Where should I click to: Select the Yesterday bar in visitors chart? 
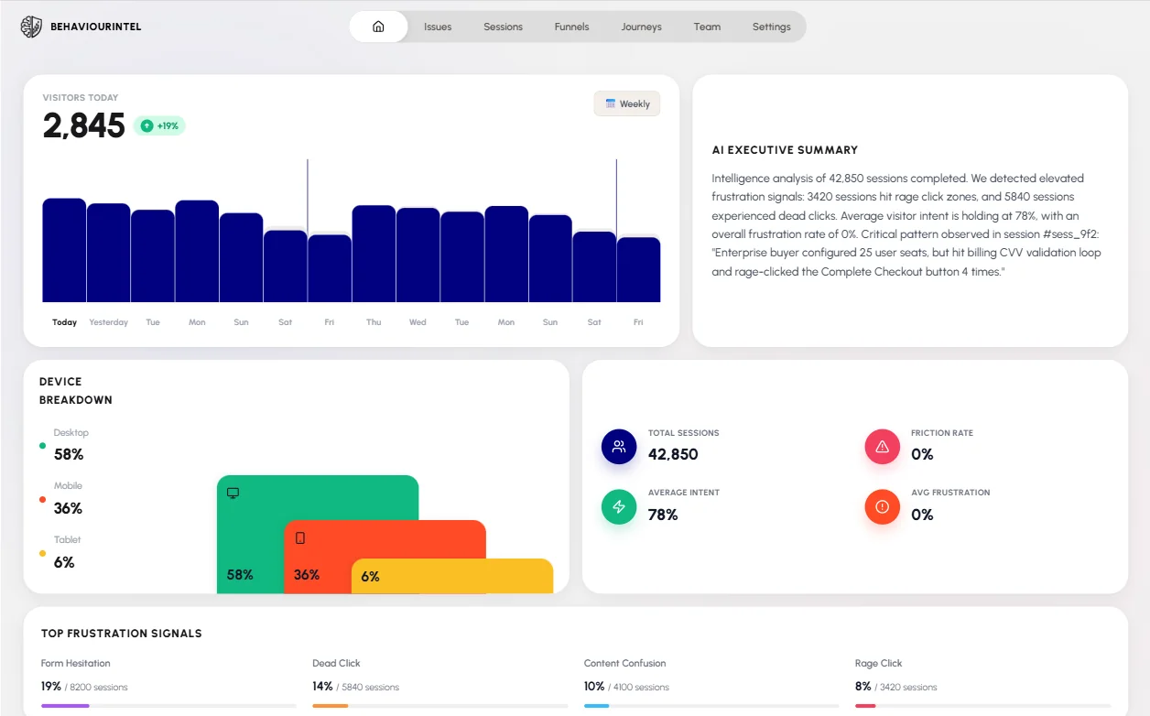point(108,253)
